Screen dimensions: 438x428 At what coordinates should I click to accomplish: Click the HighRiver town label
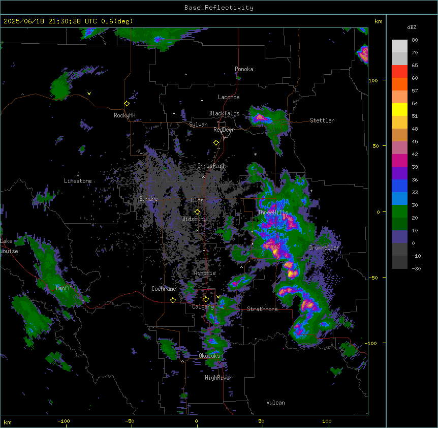coord(218,378)
